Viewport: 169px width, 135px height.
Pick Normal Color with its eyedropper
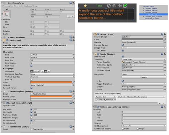(74, 96)
